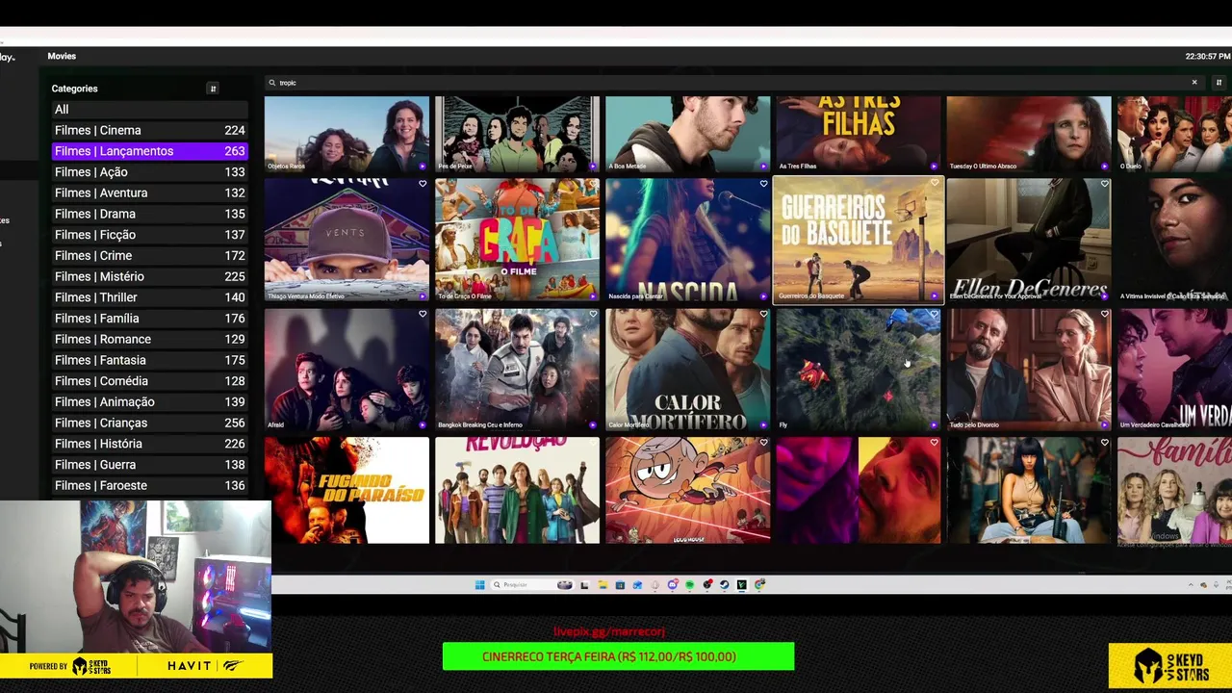This screenshot has width=1232, height=693.
Task: Click the magnifier icon in the search bar
Action: (272, 83)
